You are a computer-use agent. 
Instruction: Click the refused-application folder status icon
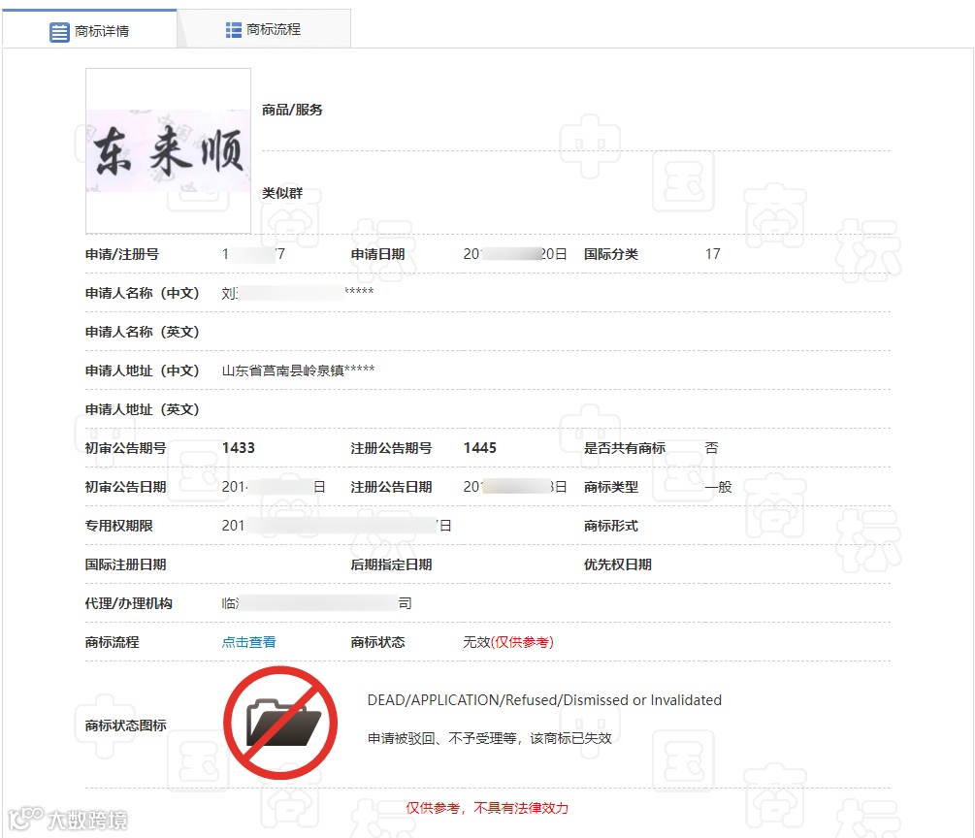(280, 723)
